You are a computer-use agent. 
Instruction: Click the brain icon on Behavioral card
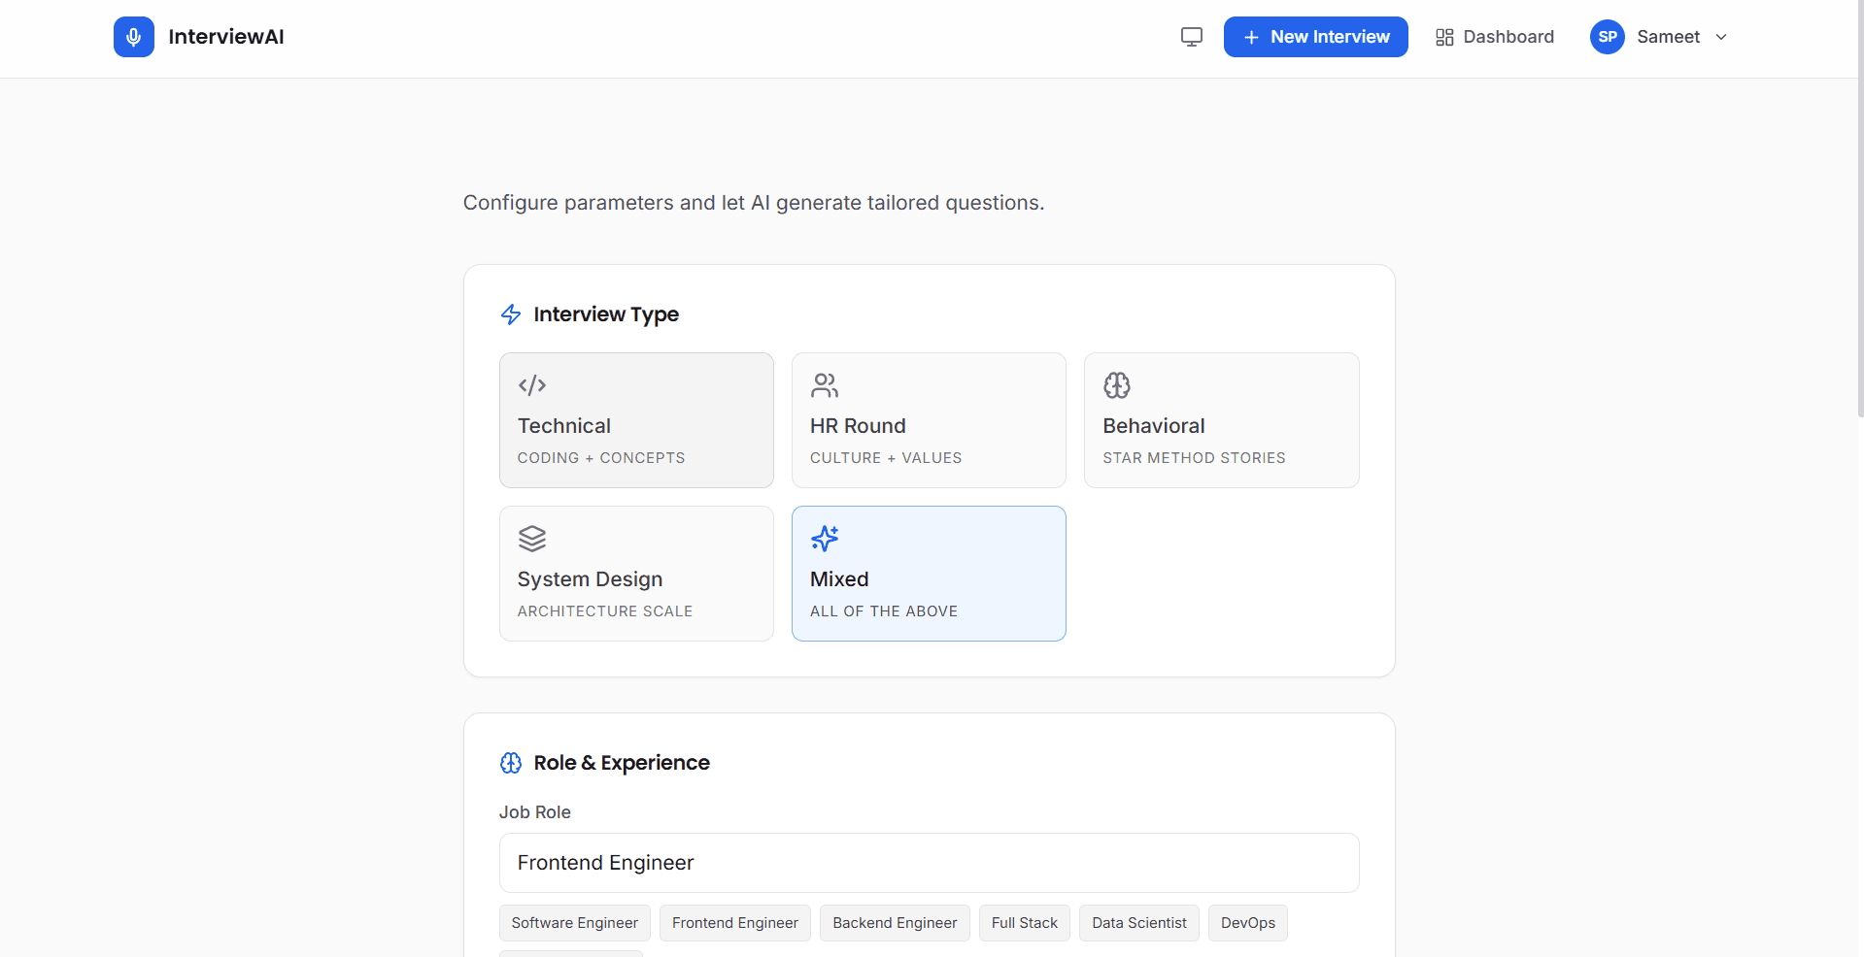coord(1117,385)
